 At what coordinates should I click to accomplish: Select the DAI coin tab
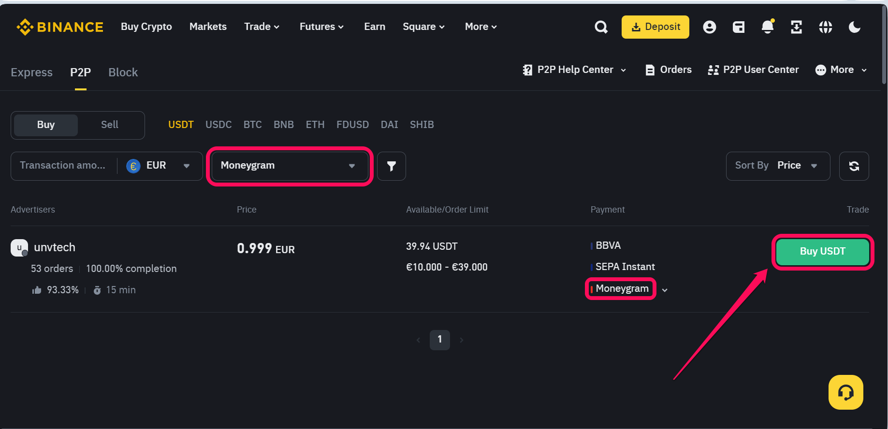point(390,125)
